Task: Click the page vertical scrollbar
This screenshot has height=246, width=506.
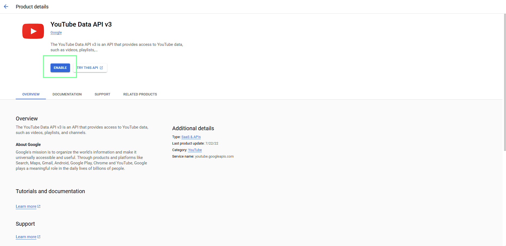Action: click(x=505, y=82)
